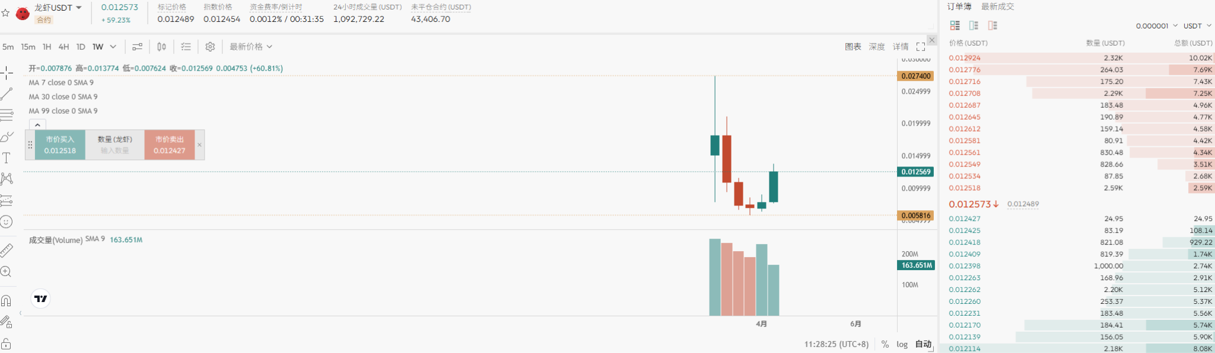Viewport: 1215px width, 353px height.
Task: Click the 数量 quantity input field
Action: [x=114, y=150]
